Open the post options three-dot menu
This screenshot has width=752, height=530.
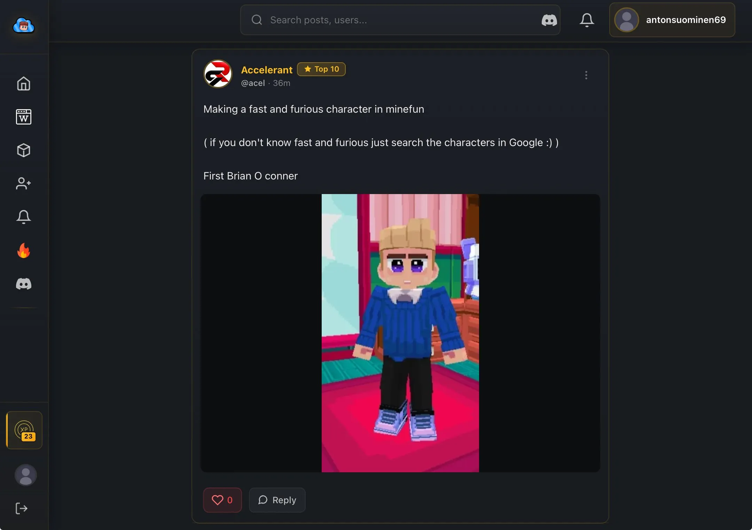[586, 75]
